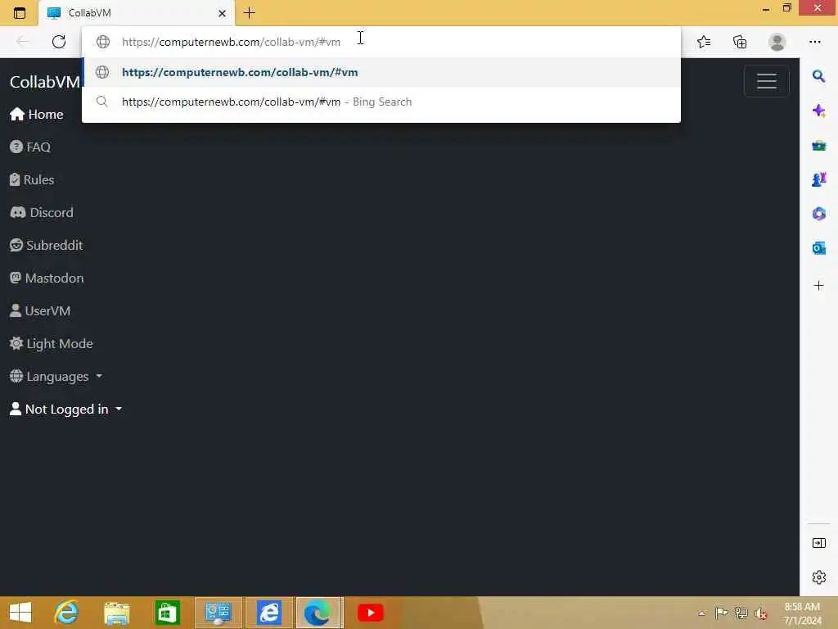Image resolution: width=838 pixels, height=629 pixels.
Task: Open the sidebar Games chess icon
Action: click(x=818, y=179)
